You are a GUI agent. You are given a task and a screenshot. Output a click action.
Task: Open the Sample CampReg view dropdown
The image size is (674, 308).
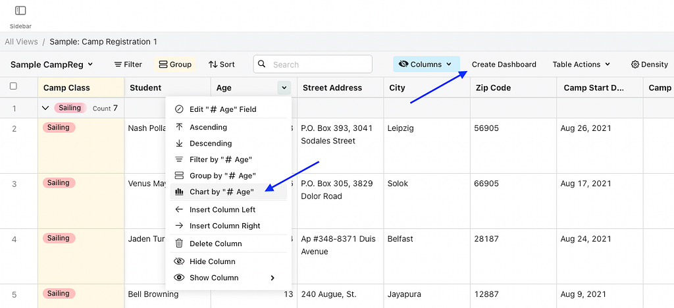51,64
